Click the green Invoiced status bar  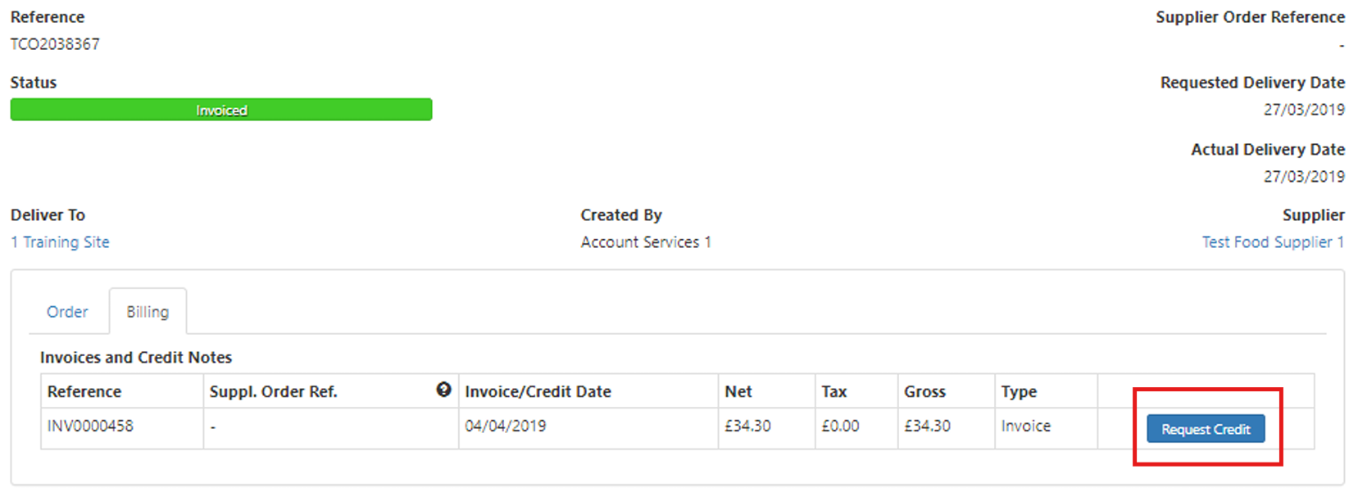pyautogui.click(x=221, y=110)
